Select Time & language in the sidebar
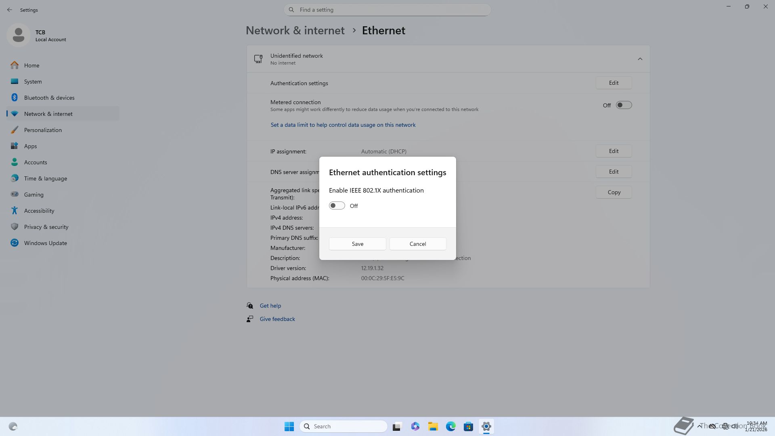The height and width of the screenshot is (436, 775). (45, 178)
